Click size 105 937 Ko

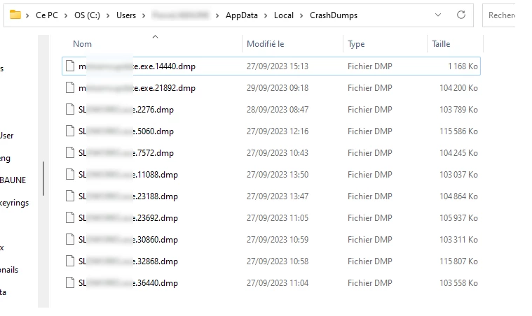pos(458,218)
